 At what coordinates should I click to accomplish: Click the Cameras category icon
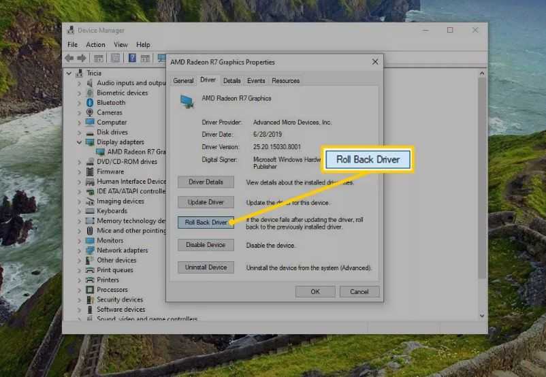(x=89, y=112)
